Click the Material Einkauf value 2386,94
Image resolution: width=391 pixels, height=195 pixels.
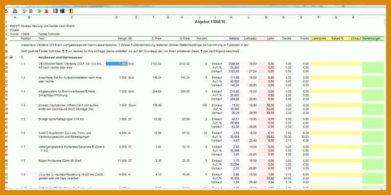coord(234,64)
